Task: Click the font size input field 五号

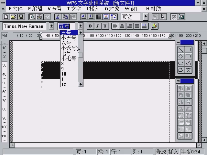Action: tap(67, 26)
